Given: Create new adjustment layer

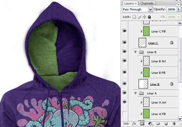Looking at the screenshot, I should click(x=150, y=124).
